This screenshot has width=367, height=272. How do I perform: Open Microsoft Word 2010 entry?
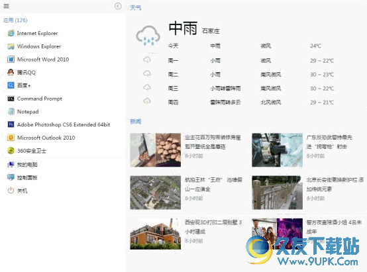[x=43, y=60]
